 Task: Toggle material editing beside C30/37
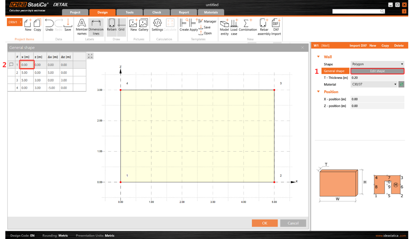click(x=401, y=84)
